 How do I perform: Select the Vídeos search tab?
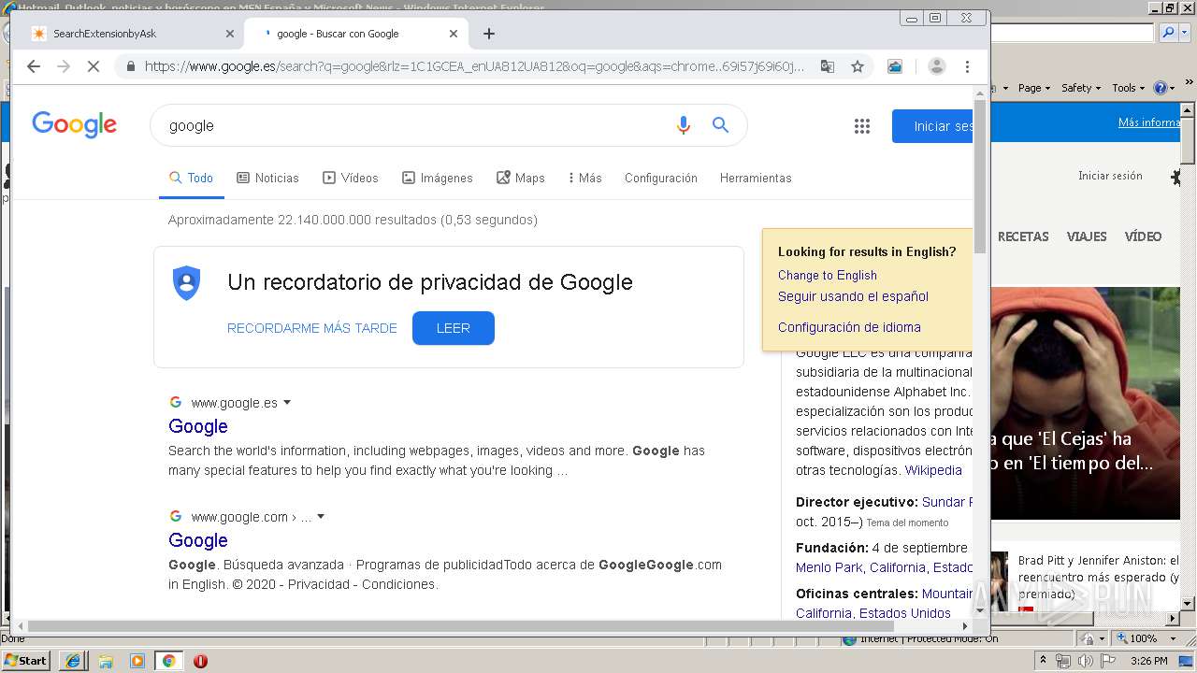[351, 178]
